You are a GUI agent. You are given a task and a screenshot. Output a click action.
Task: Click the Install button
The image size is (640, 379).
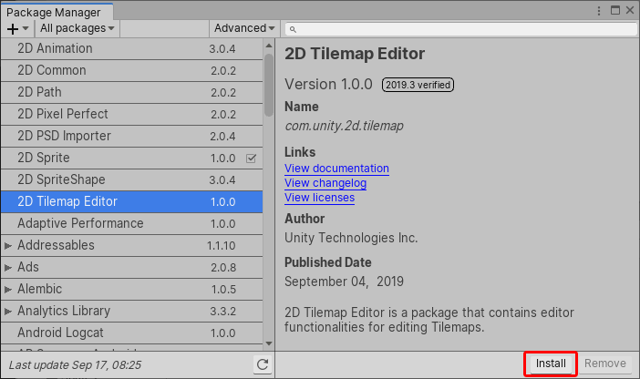551,364
